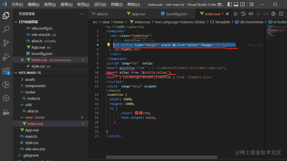The width and height of the screenshot is (287, 161).
Task: Open the circular target activity icon
Action: pyautogui.click(x=6, y=98)
